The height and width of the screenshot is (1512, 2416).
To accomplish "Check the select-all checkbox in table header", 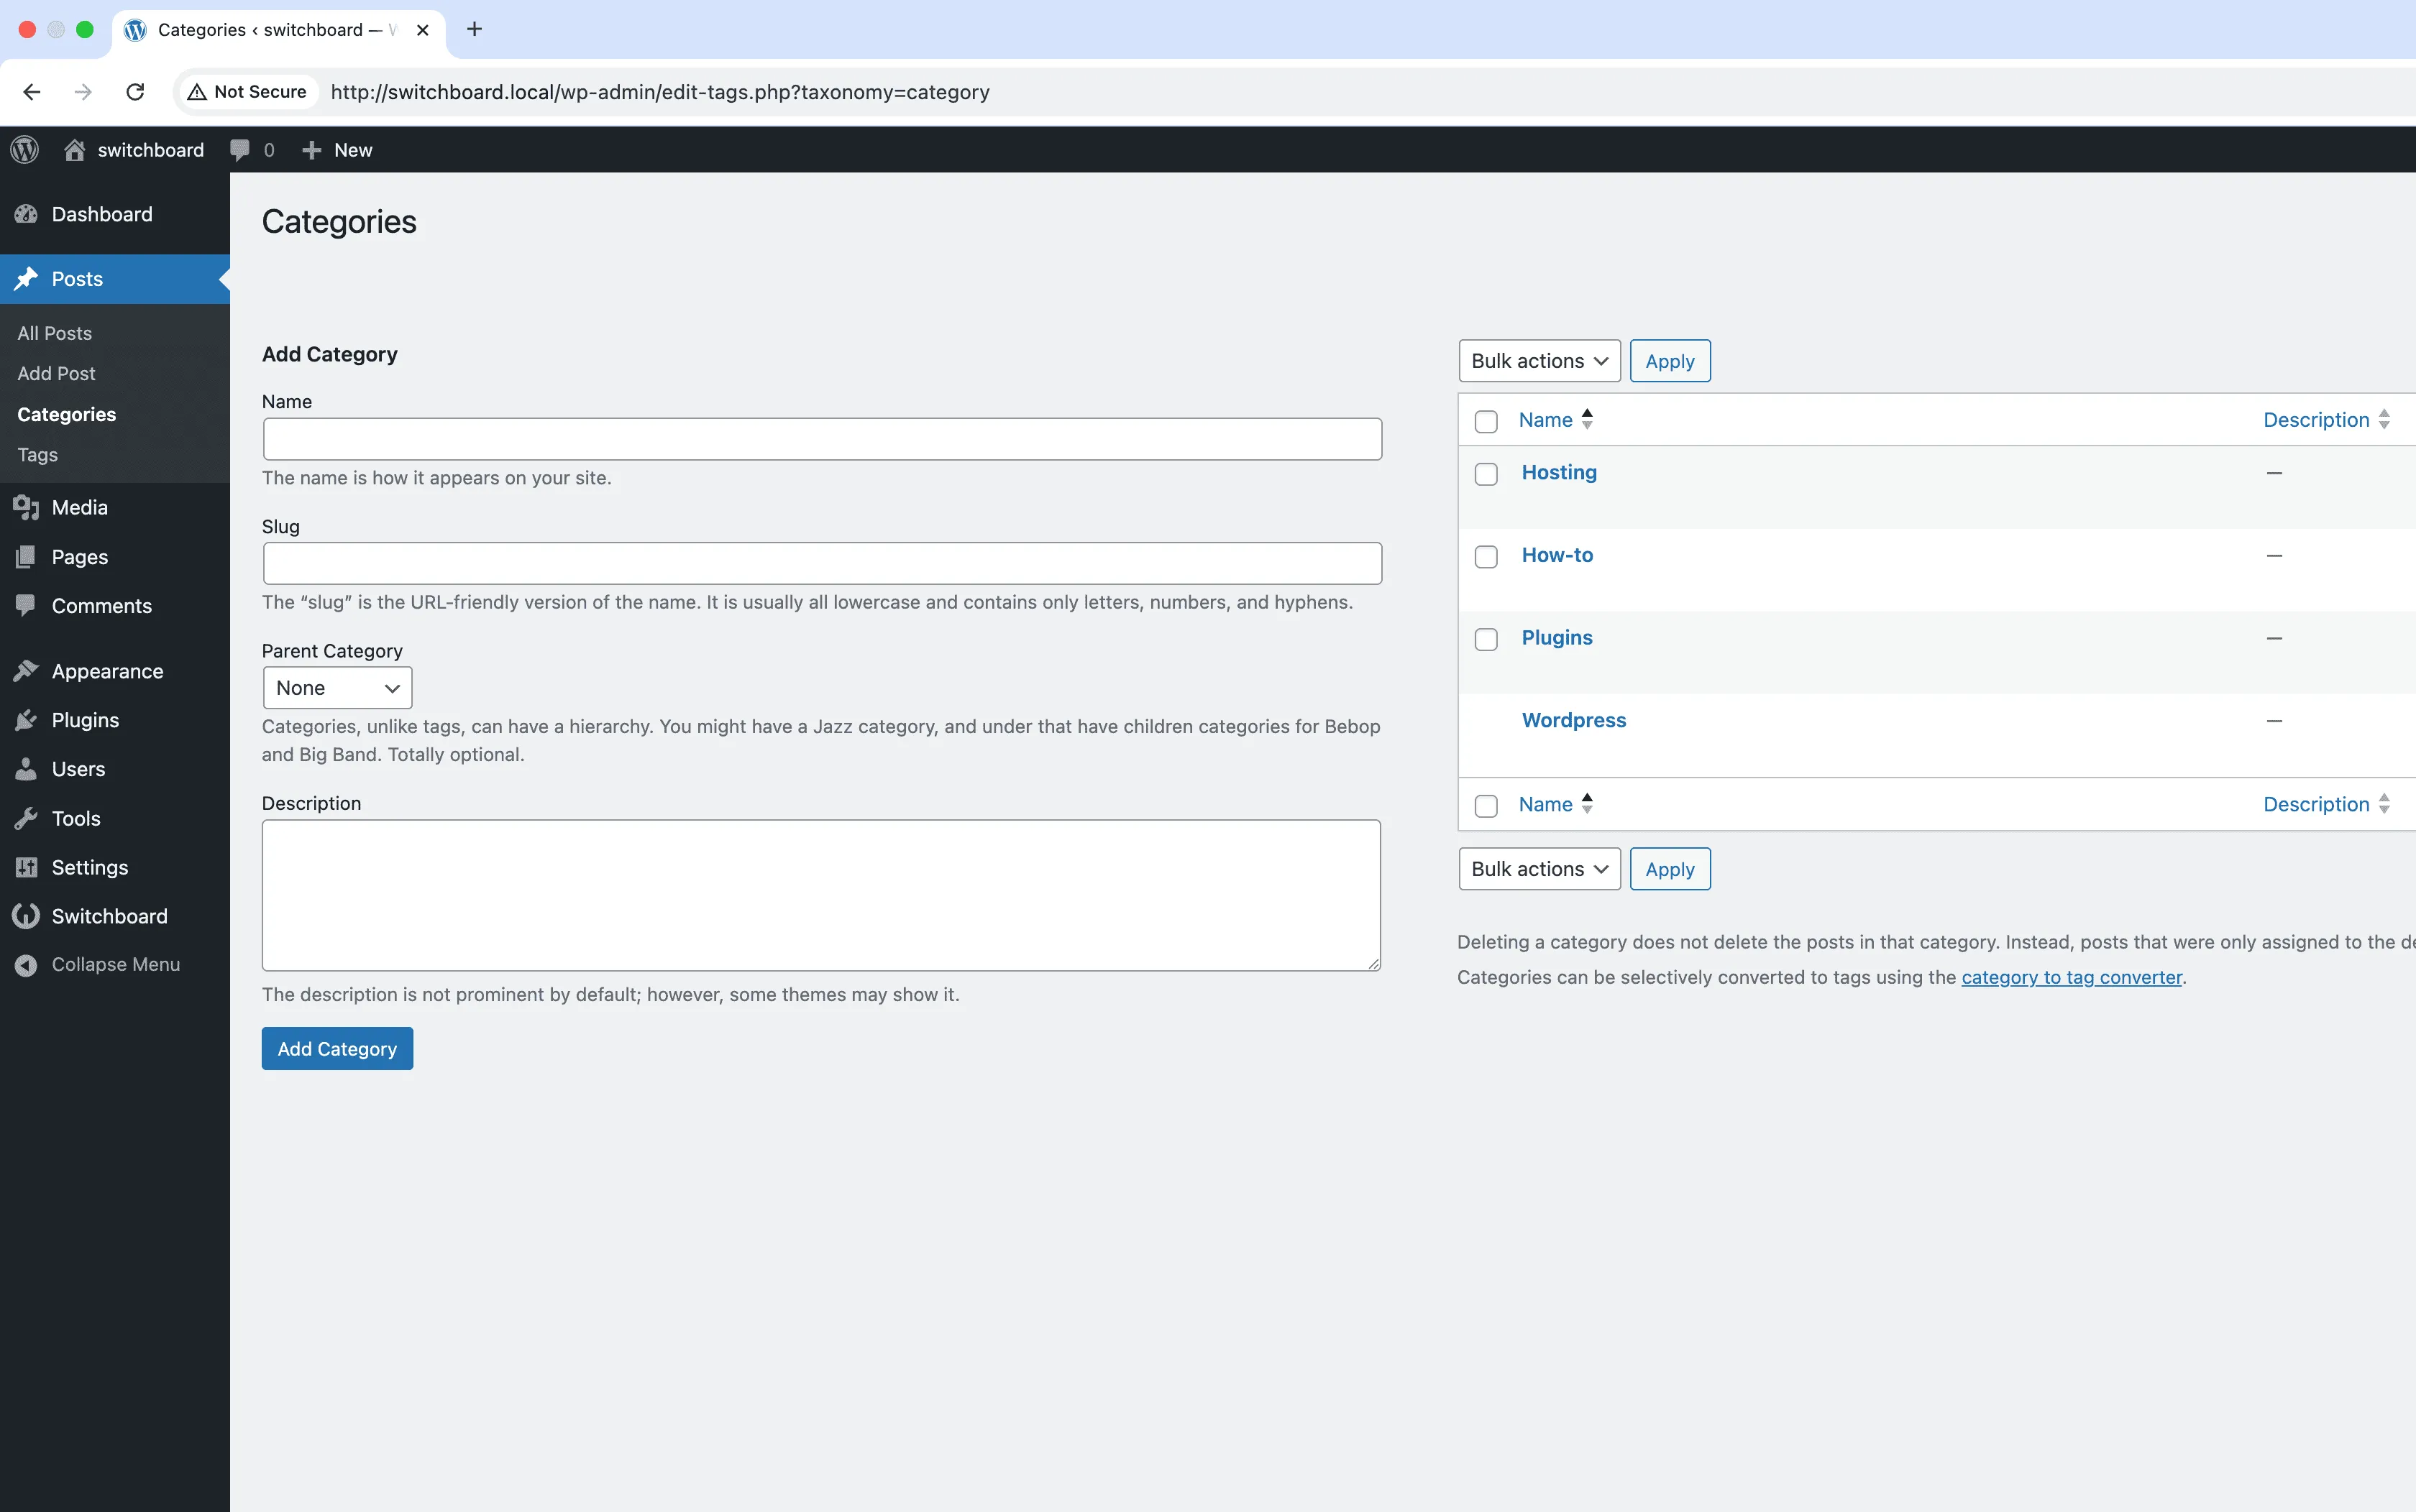I will 1485,421.
